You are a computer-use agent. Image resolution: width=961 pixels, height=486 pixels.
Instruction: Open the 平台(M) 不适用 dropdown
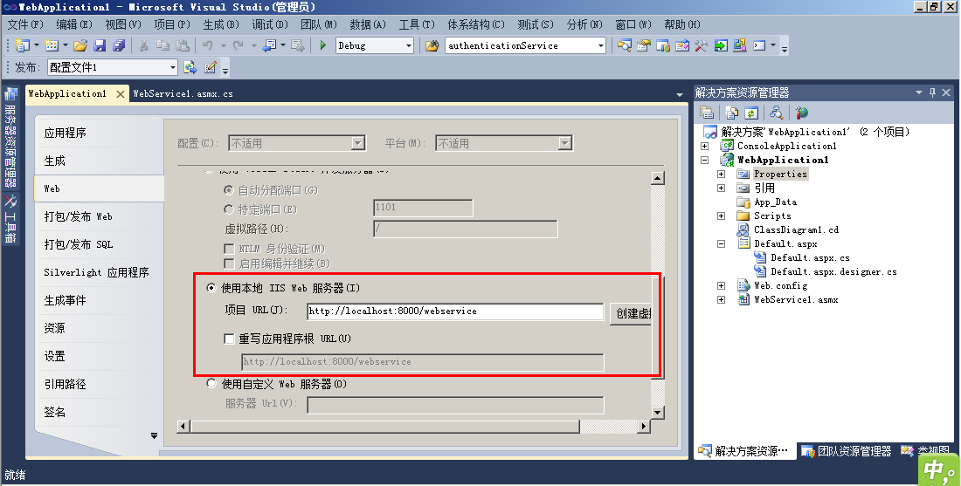565,143
